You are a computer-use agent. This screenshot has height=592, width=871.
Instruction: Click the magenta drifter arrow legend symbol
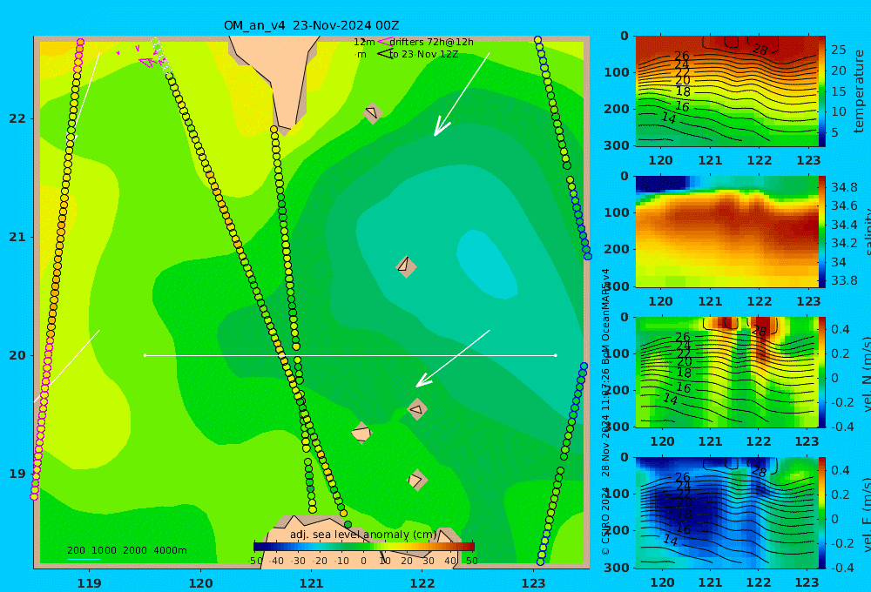pos(383,42)
